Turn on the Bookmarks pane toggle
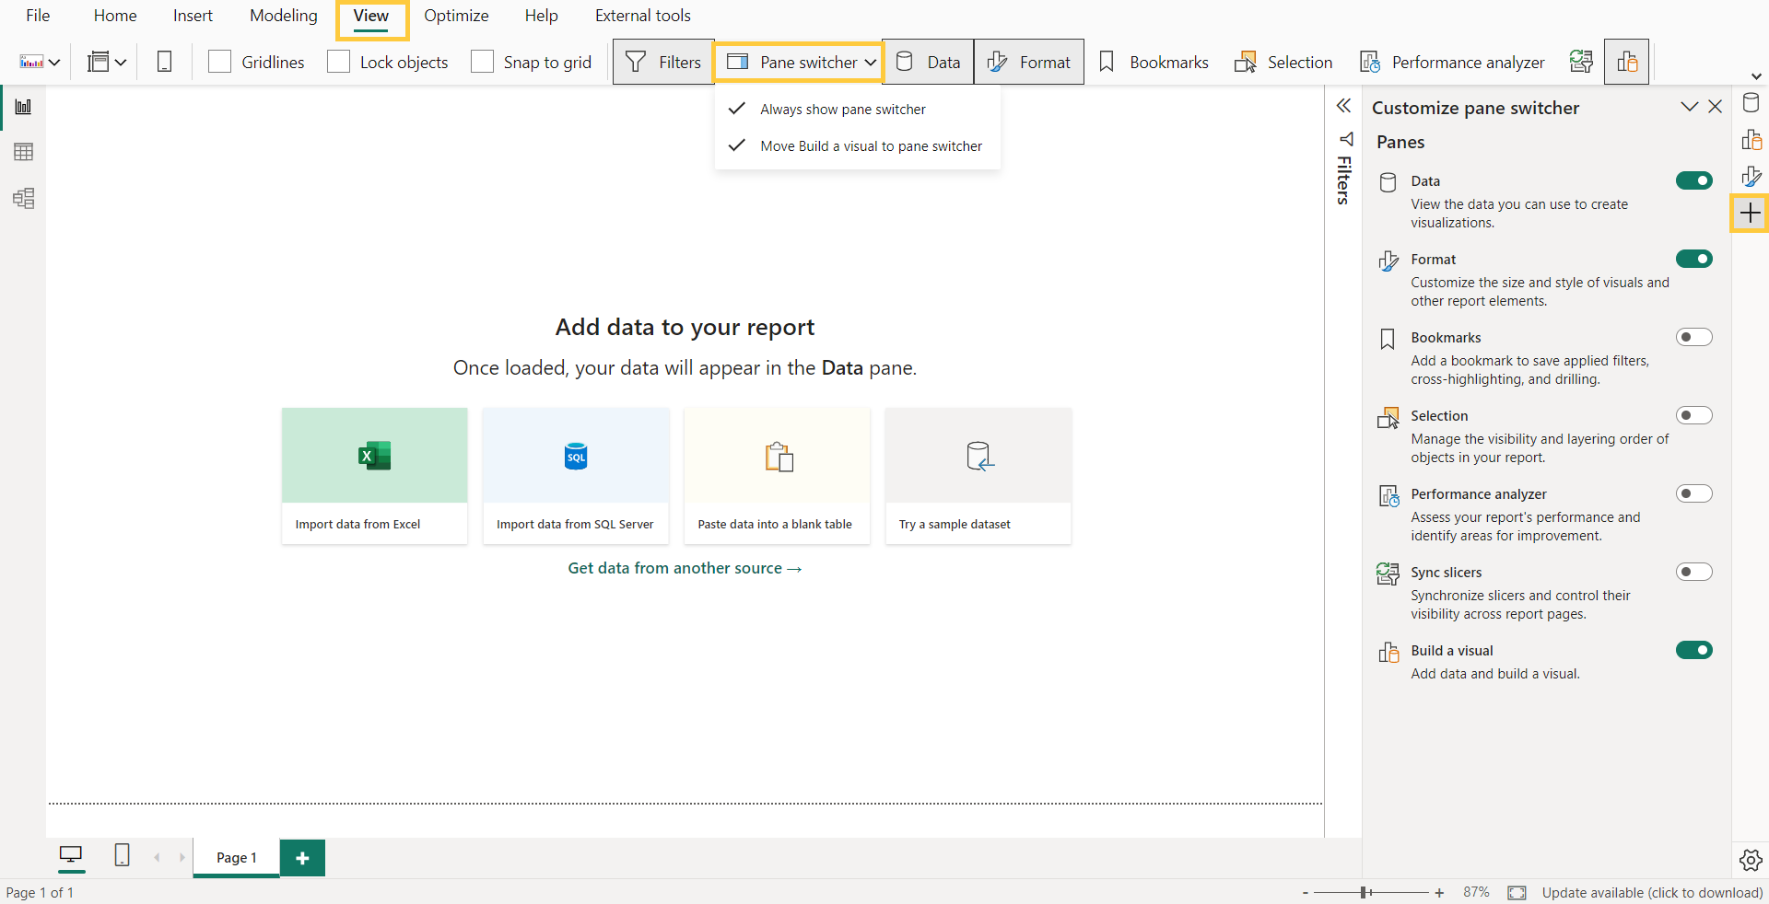The height and width of the screenshot is (904, 1769). pyautogui.click(x=1693, y=337)
